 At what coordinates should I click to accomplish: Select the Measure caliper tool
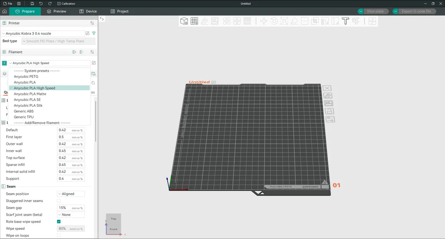(x=356, y=21)
